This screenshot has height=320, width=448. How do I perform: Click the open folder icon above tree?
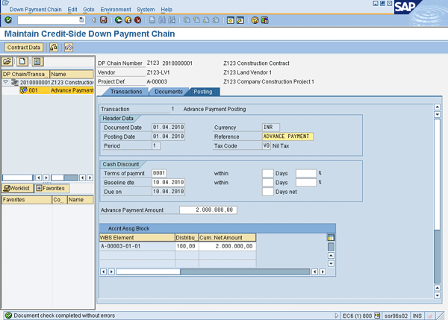(7, 61)
